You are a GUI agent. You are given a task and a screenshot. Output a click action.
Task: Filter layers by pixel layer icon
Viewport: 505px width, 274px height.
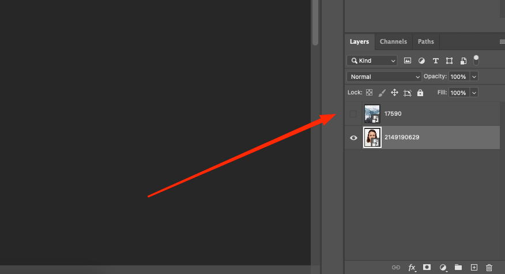click(408, 60)
